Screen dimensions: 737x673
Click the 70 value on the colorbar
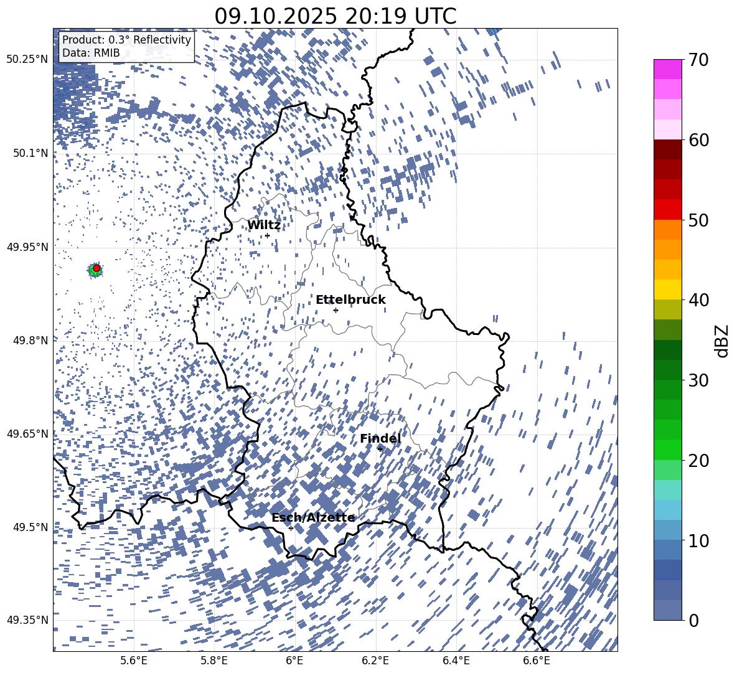[698, 60]
